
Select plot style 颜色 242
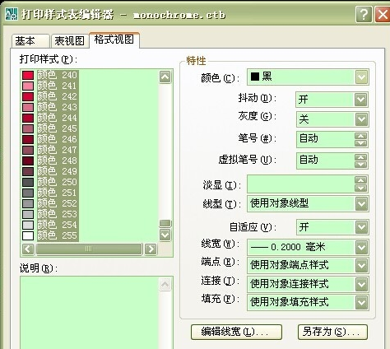(x=57, y=96)
